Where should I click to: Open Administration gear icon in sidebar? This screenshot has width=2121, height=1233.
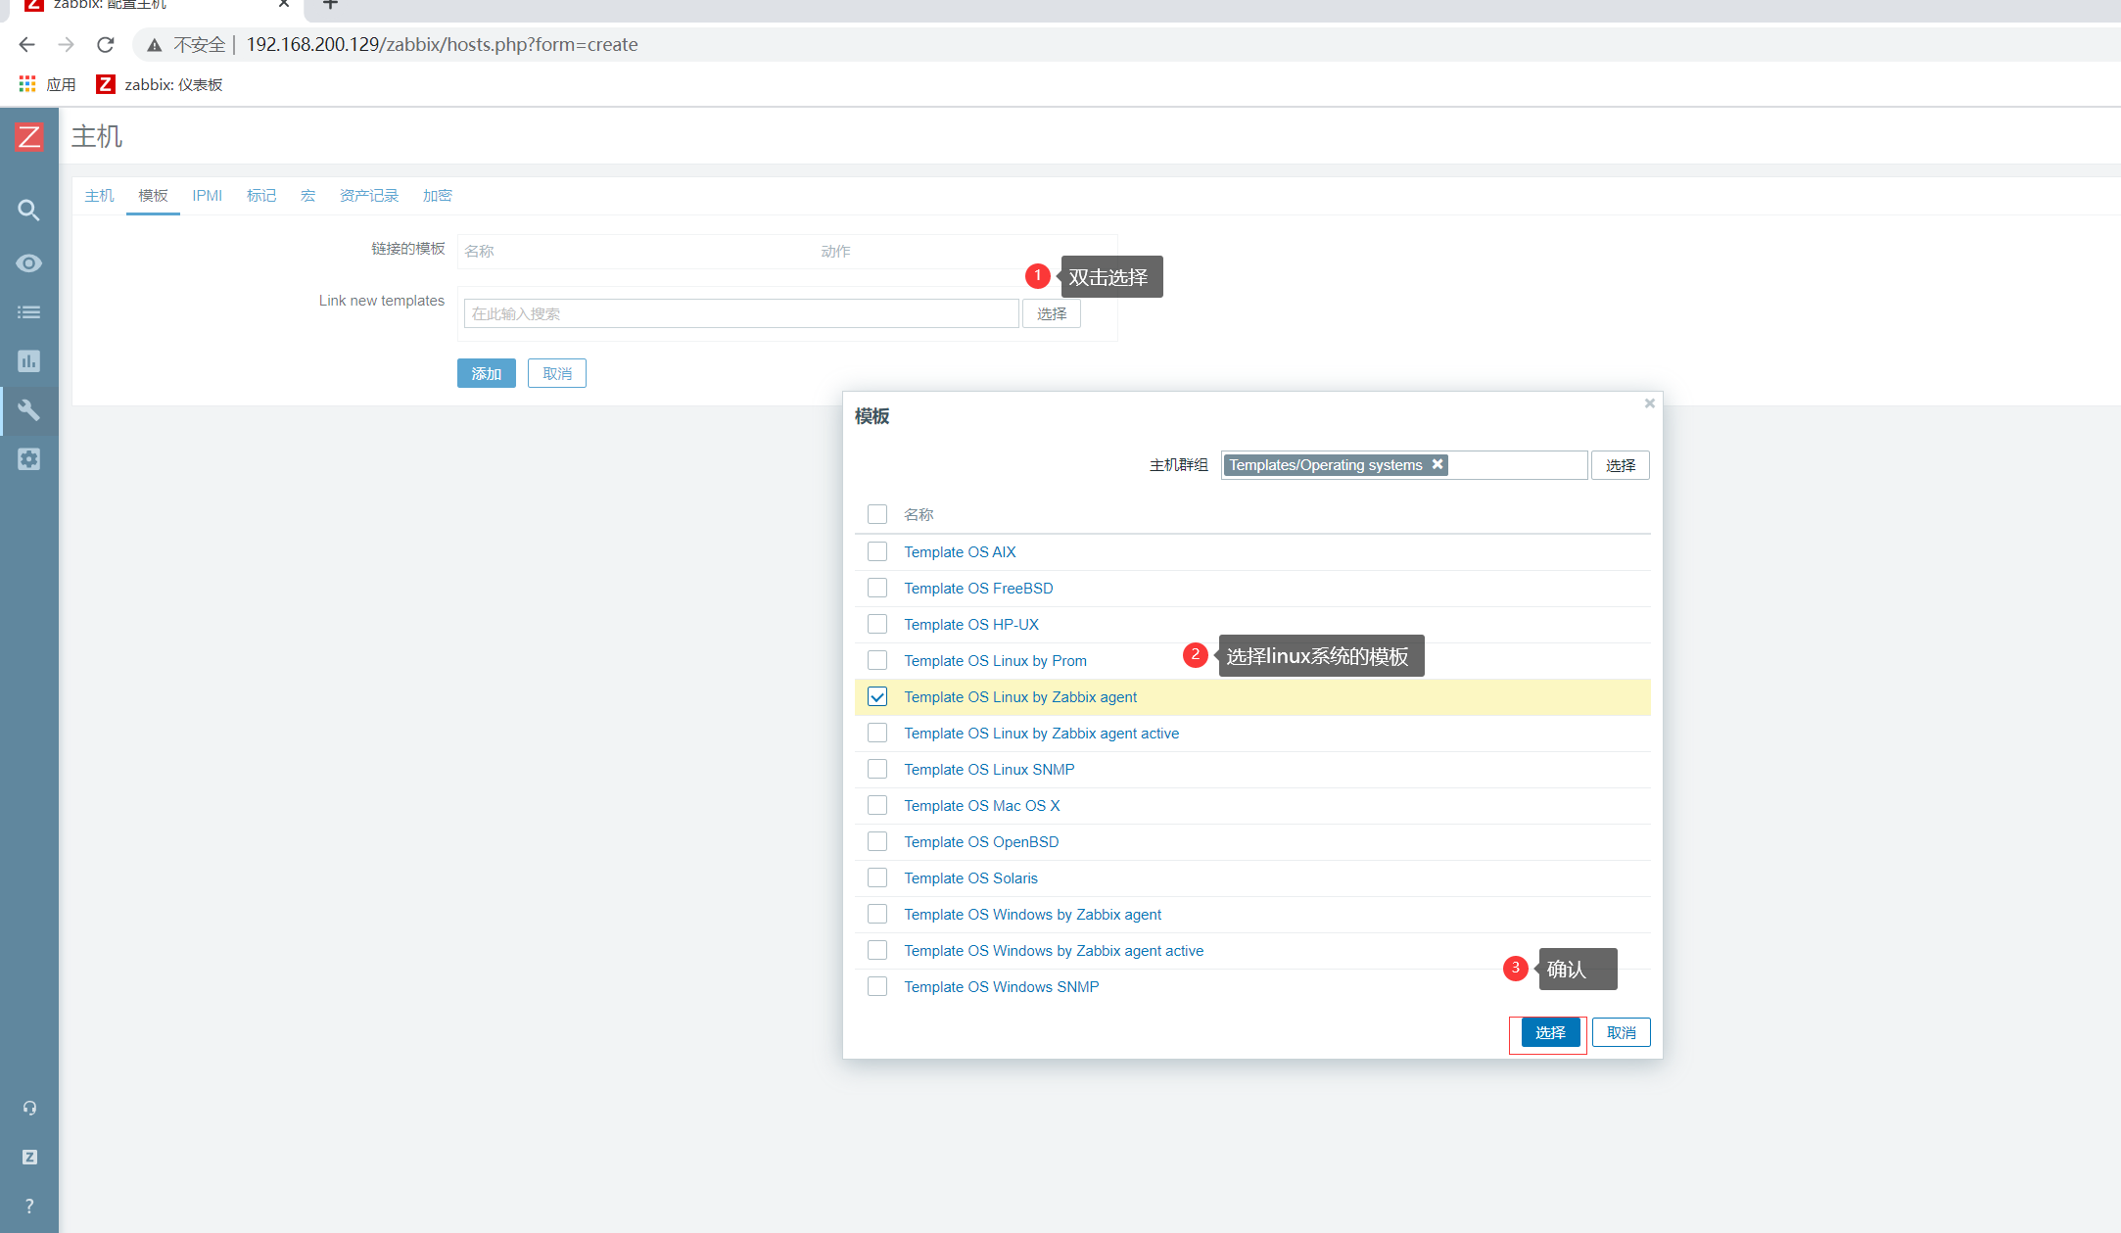pyautogui.click(x=28, y=459)
